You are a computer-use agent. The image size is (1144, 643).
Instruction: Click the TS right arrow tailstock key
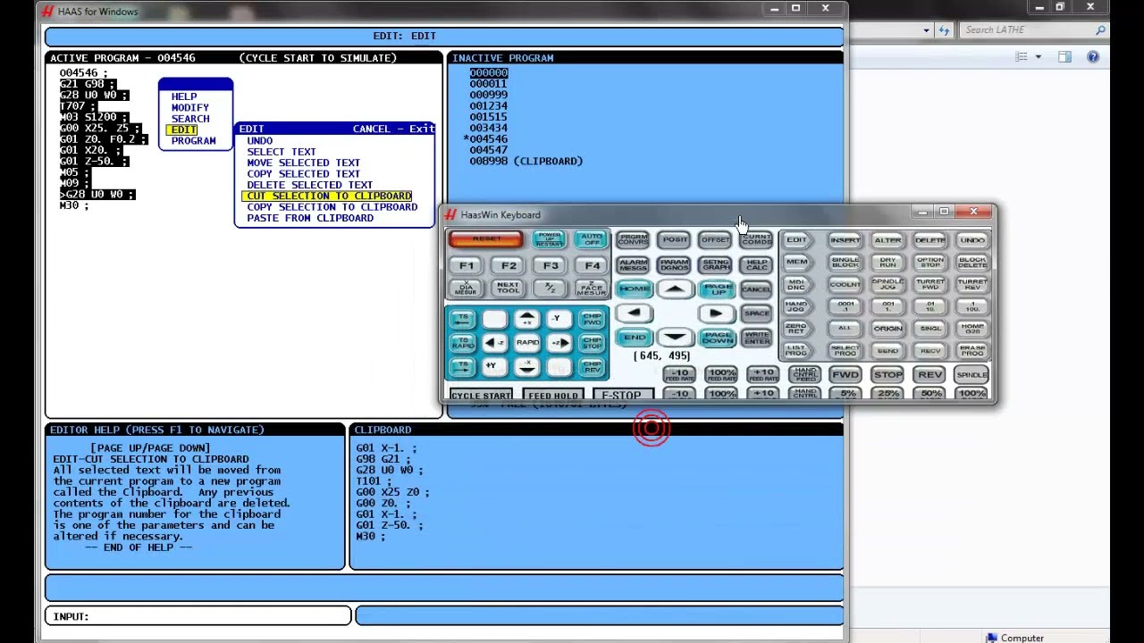[462, 366]
